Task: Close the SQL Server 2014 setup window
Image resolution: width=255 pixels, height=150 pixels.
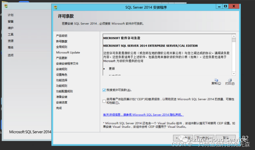Action: (x=234, y=6)
